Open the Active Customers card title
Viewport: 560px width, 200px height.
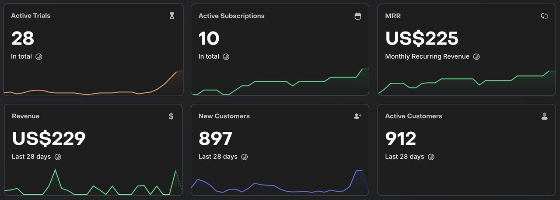point(413,116)
